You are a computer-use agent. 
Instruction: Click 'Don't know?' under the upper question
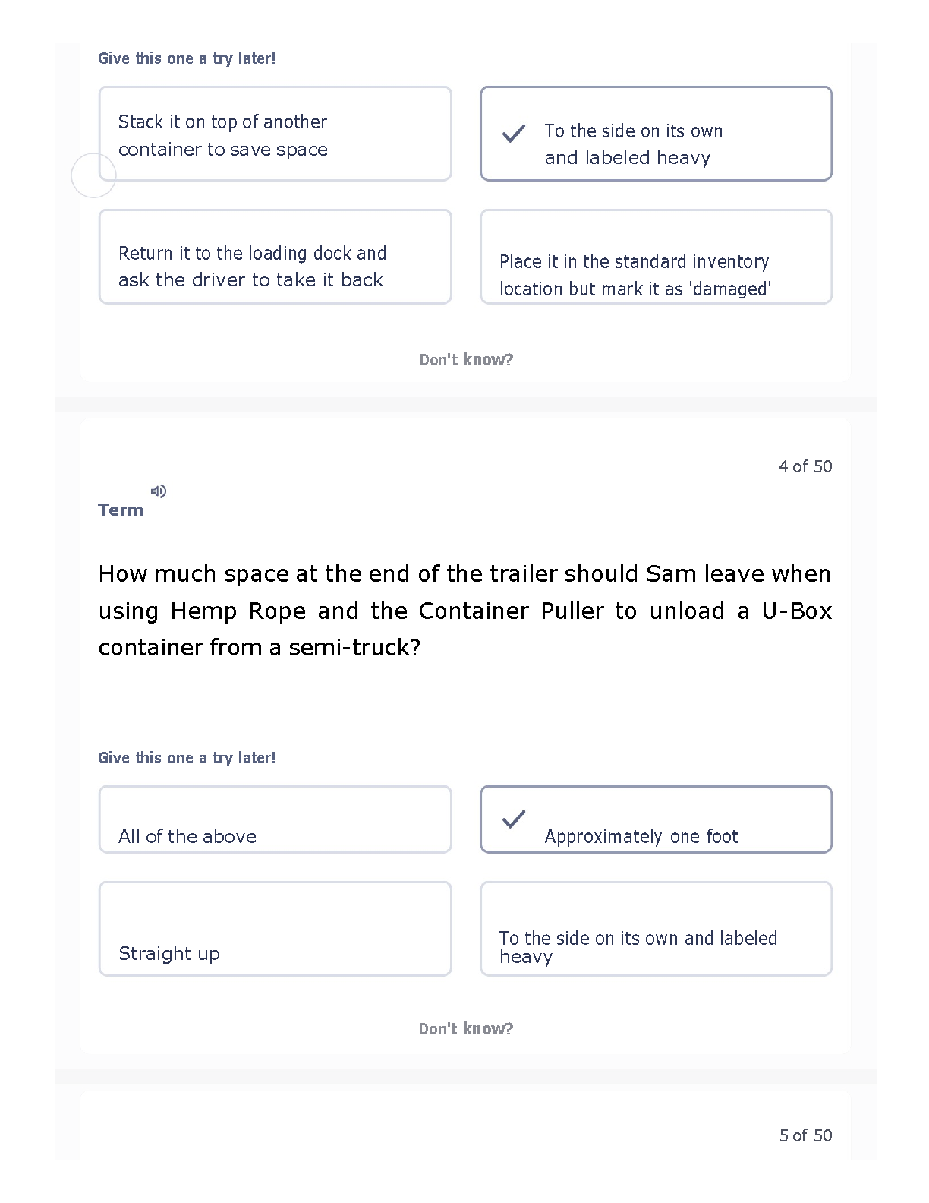tap(466, 360)
